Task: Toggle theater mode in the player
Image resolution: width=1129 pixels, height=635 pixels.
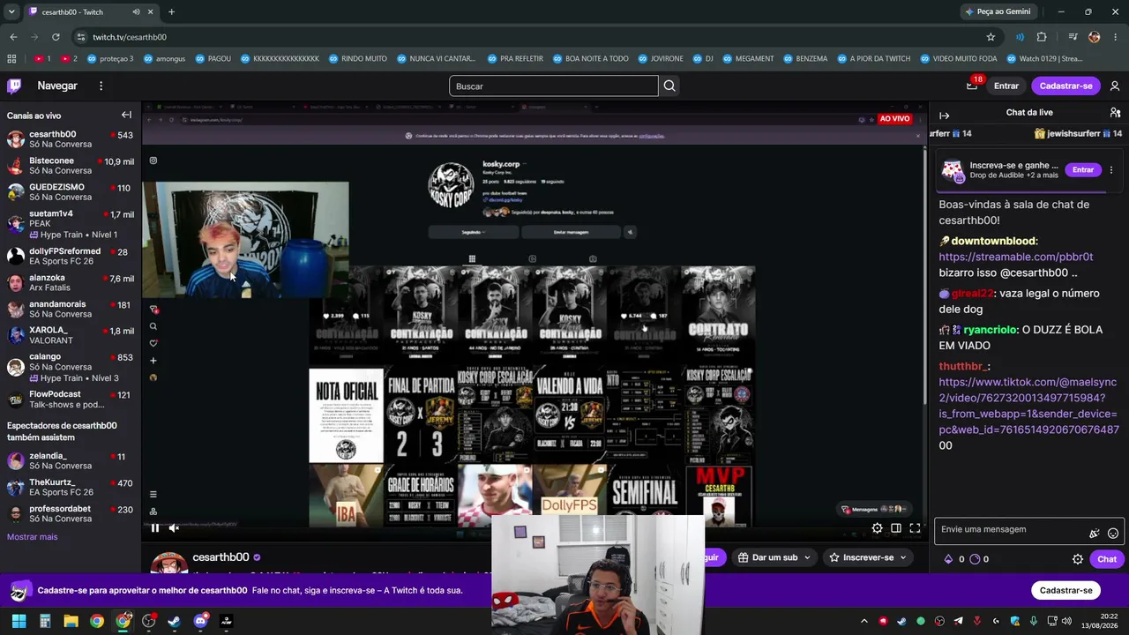Action: (895, 528)
